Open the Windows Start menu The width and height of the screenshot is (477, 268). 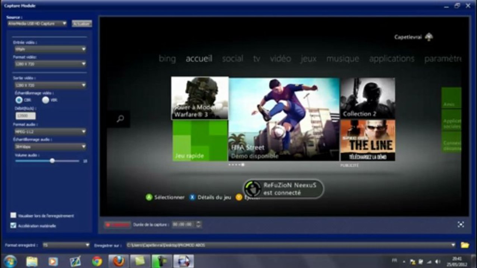[10, 261]
